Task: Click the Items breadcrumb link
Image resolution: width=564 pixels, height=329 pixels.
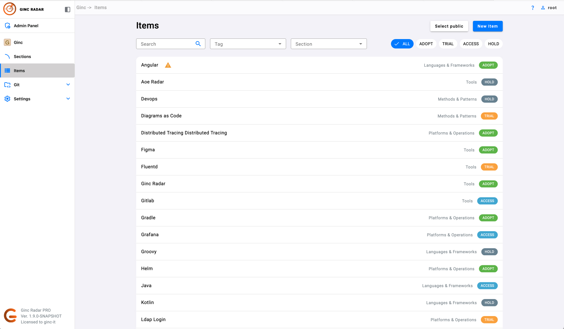Action: (x=100, y=8)
